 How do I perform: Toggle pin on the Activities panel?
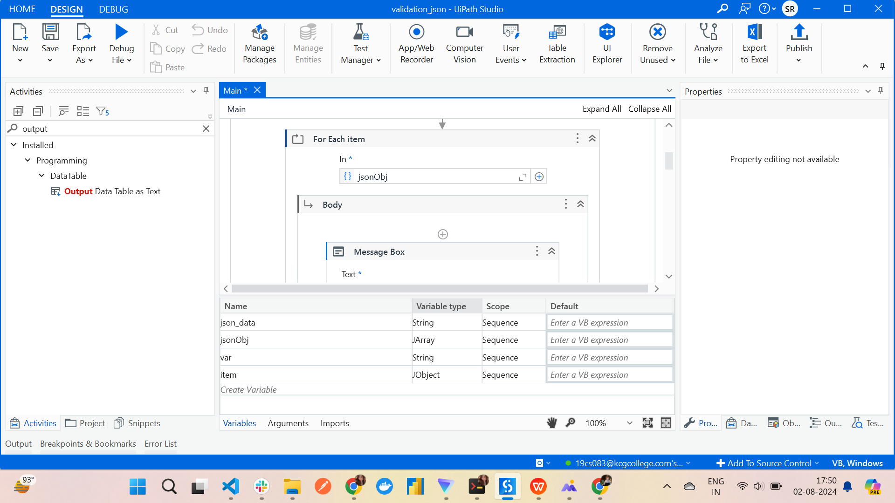(206, 91)
